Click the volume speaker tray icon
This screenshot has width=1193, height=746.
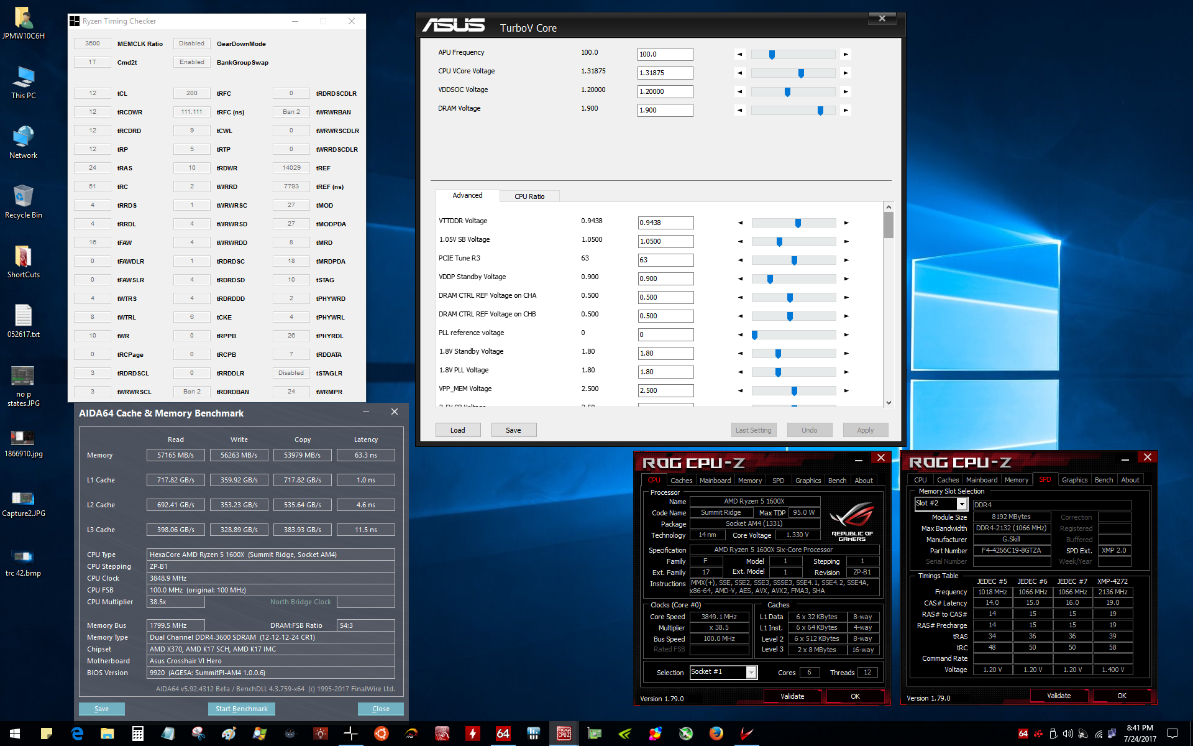click(1067, 734)
